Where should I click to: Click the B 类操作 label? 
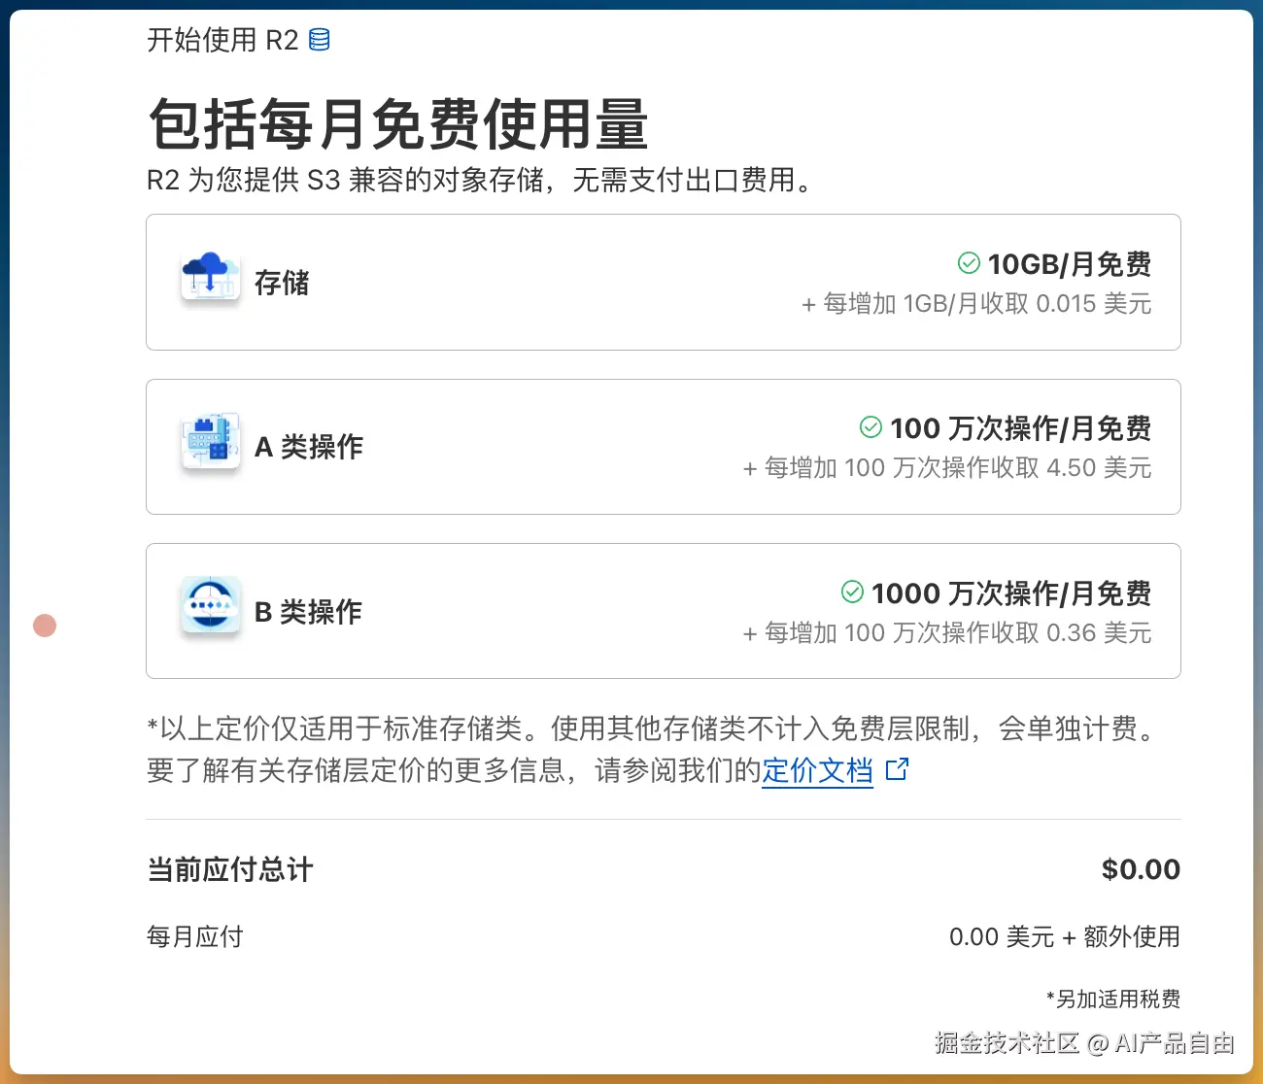pyautogui.click(x=308, y=612)
